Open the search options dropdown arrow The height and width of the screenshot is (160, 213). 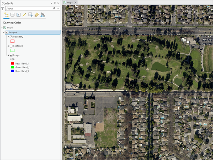[x=58, y=8]
